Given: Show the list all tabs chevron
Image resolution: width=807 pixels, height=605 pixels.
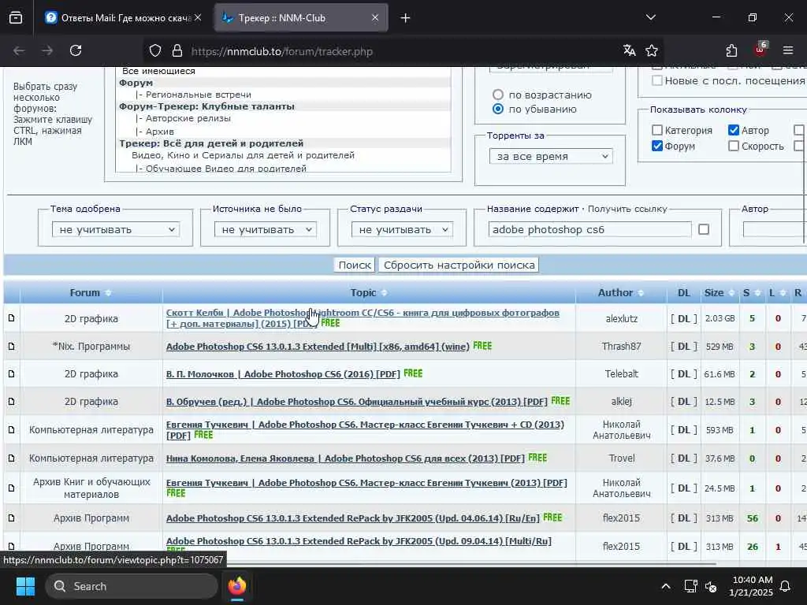Looking at the screenshot, I should [651, 18].
